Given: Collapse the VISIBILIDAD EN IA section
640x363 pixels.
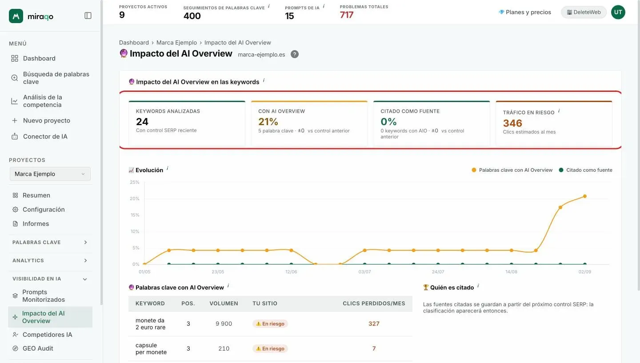Looking at the screenshot, I should pyautogui.click(x=50, y=279).
